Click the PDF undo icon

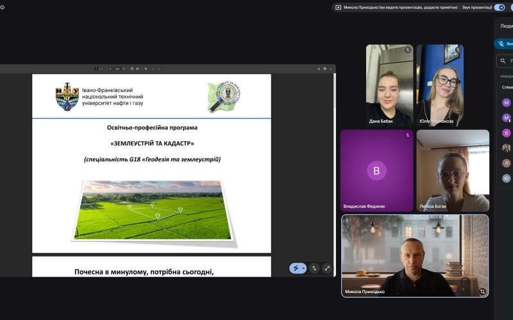point(153,68)
